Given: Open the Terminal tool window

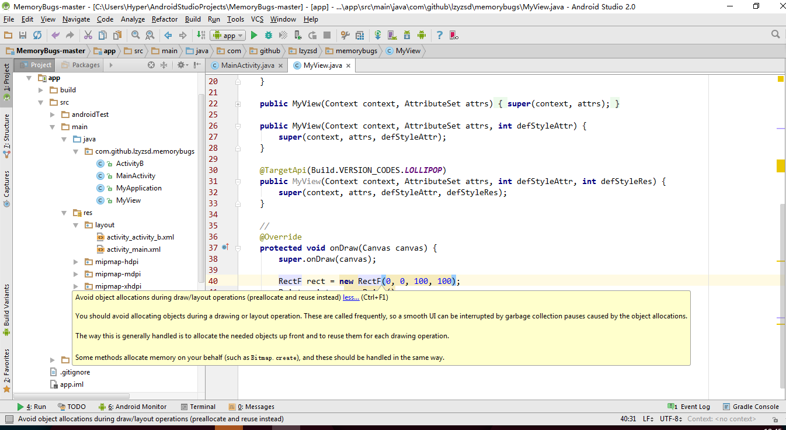Looking at the screenshot, I should [197, 407].
